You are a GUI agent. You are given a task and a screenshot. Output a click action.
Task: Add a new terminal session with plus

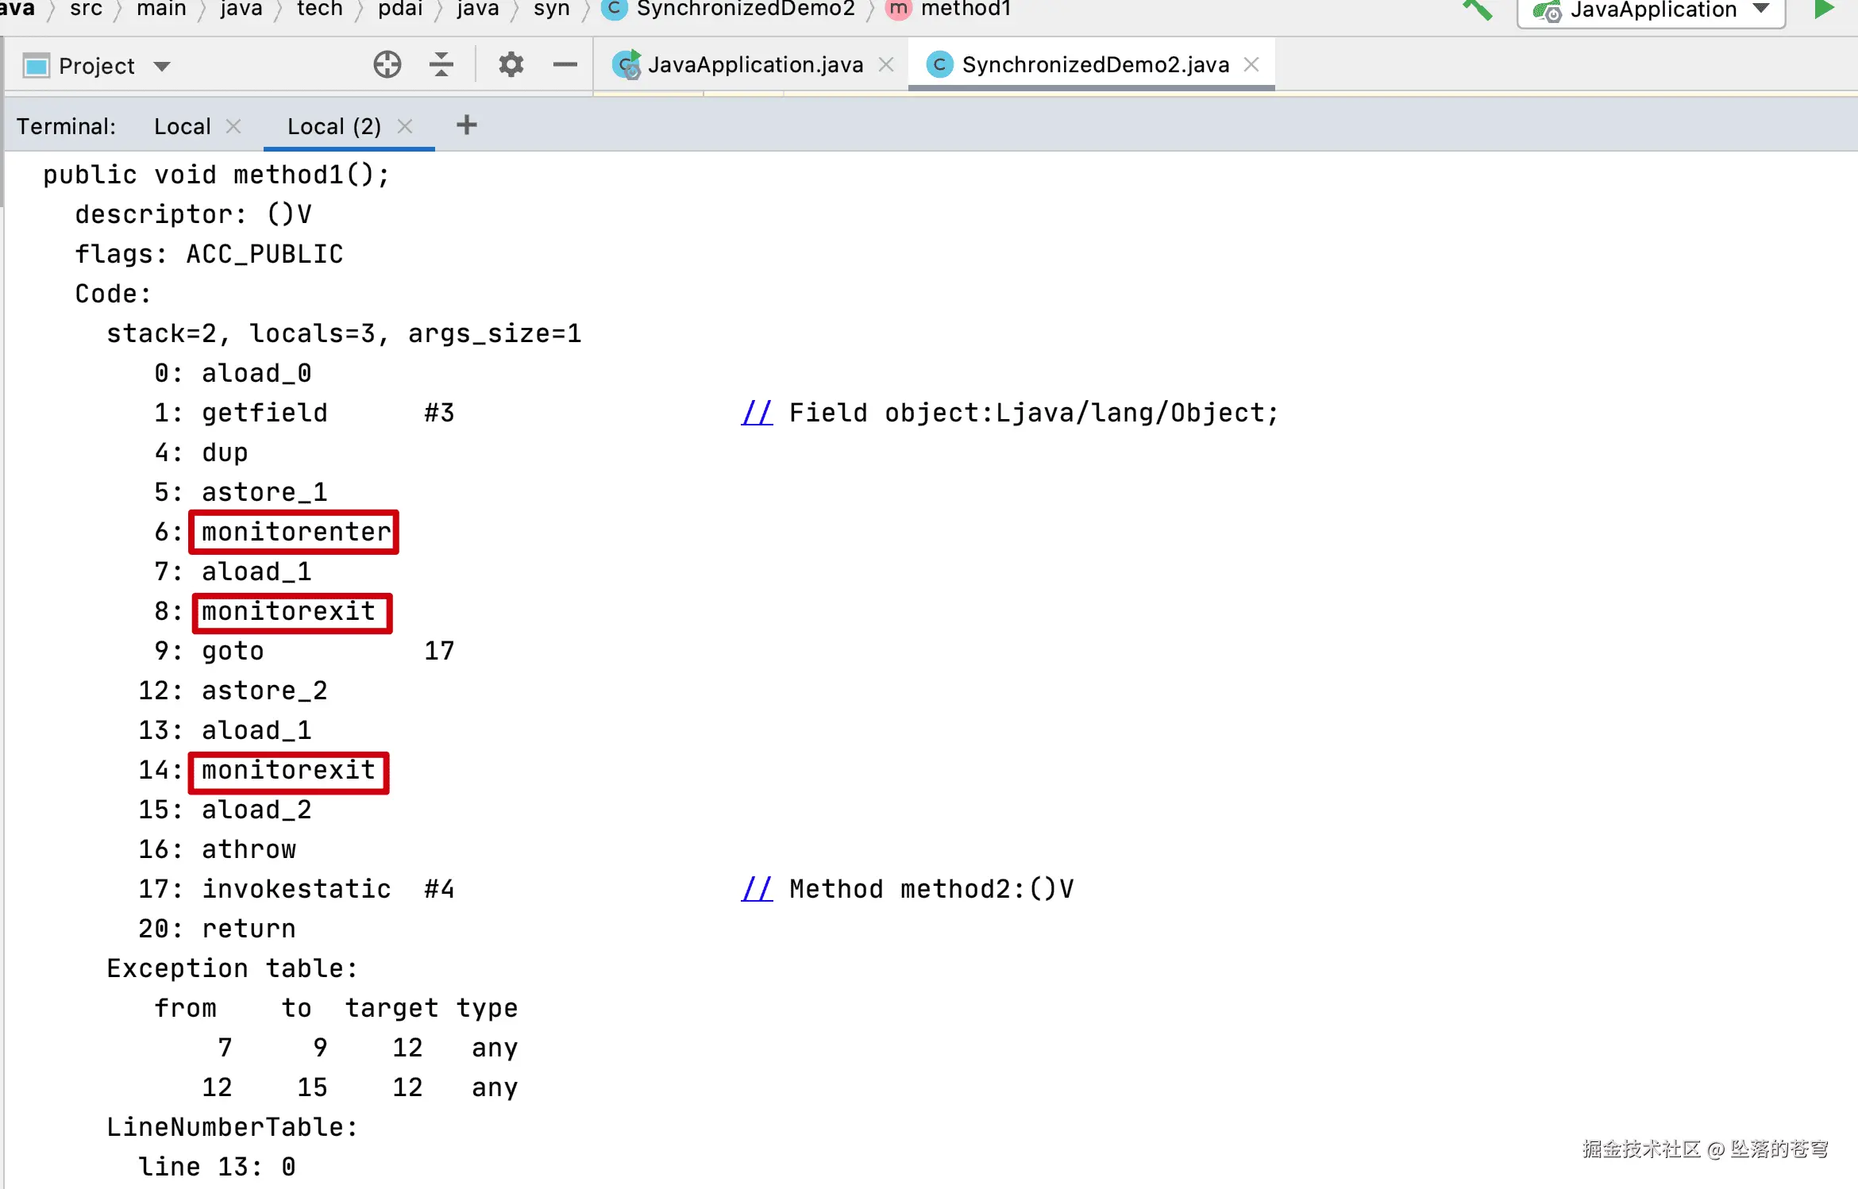pyautogui.click(x=467, y=125)
